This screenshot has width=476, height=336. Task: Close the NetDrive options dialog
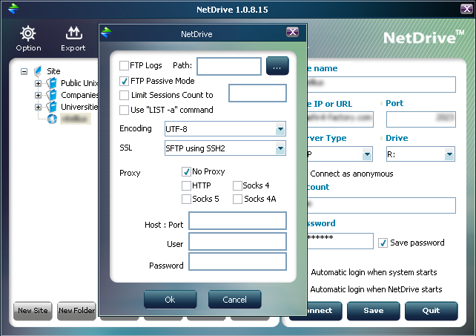pos(292,32)
